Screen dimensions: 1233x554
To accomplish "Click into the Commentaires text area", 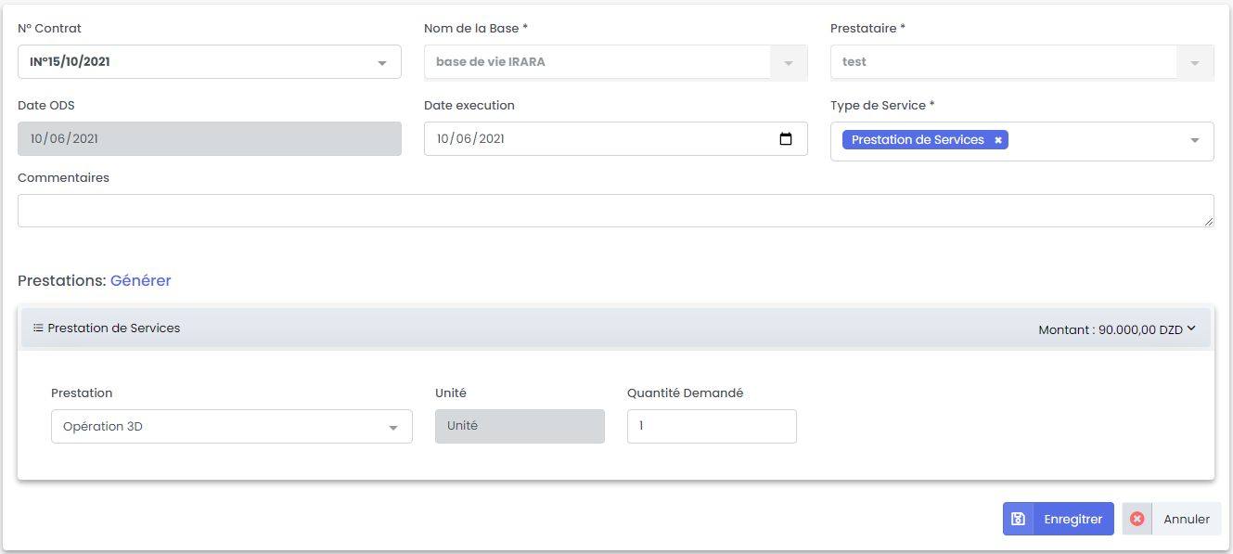I will (x=615, y=211).
